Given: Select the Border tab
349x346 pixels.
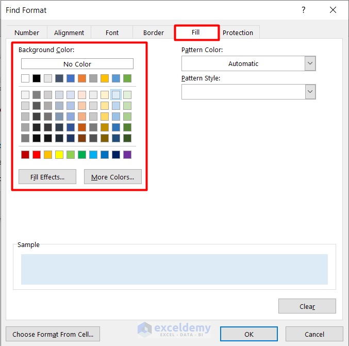Looking at the screenshot, I should pyautogui.click(x=154, y=32).
